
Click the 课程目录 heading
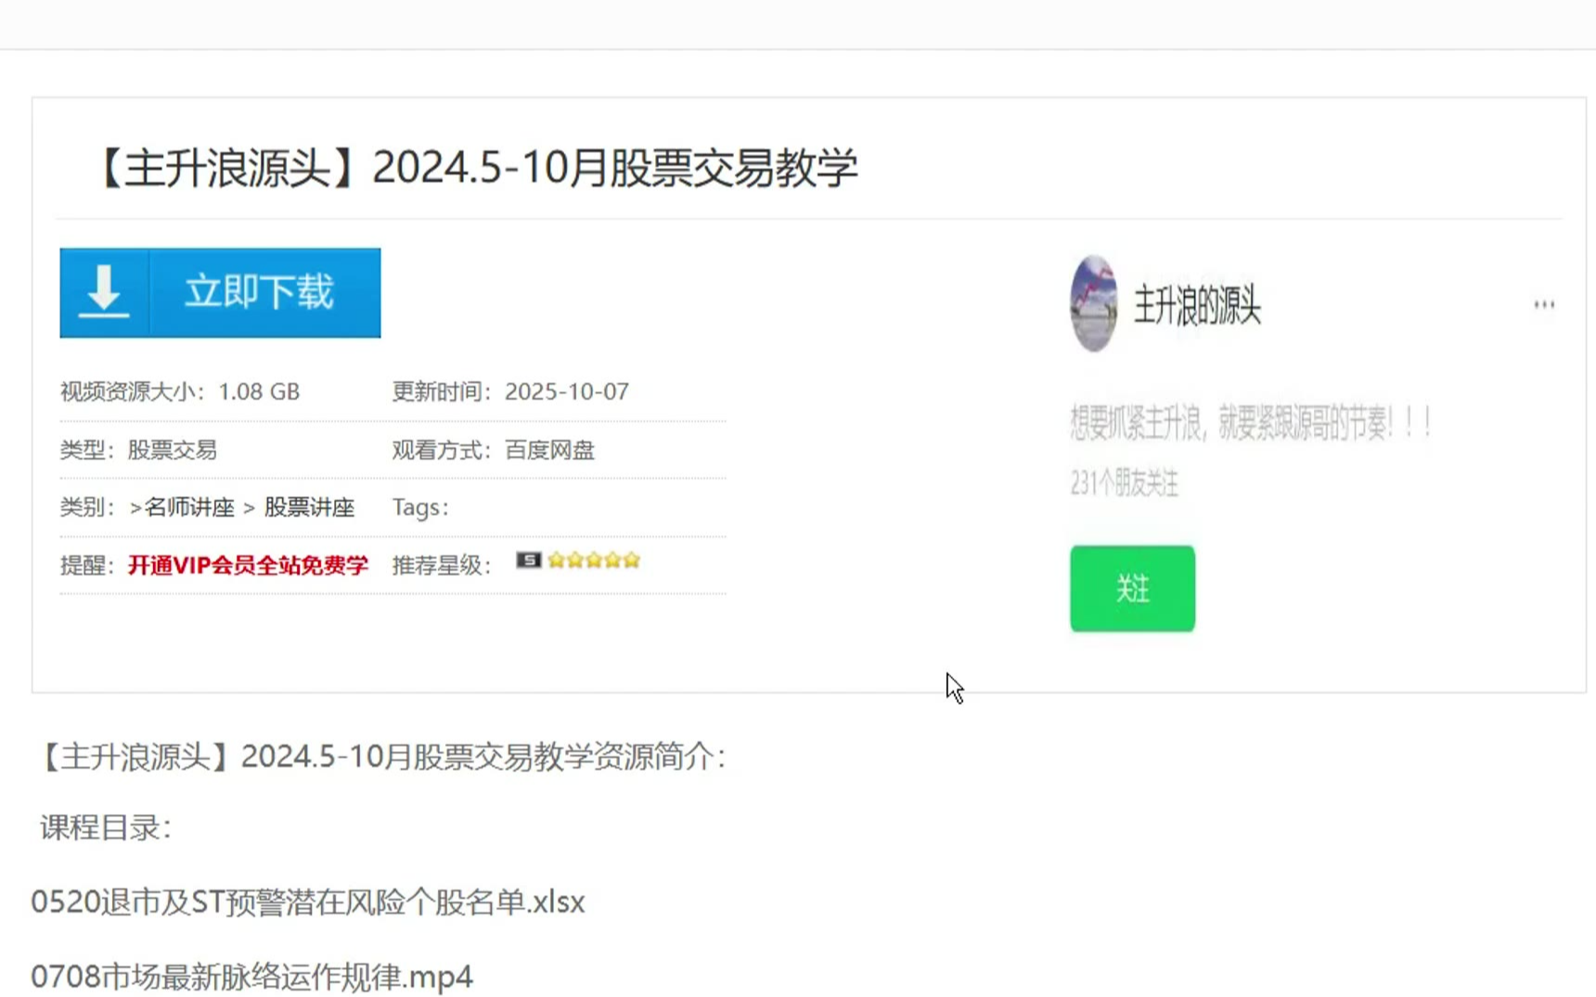click(x=105, y=827)
